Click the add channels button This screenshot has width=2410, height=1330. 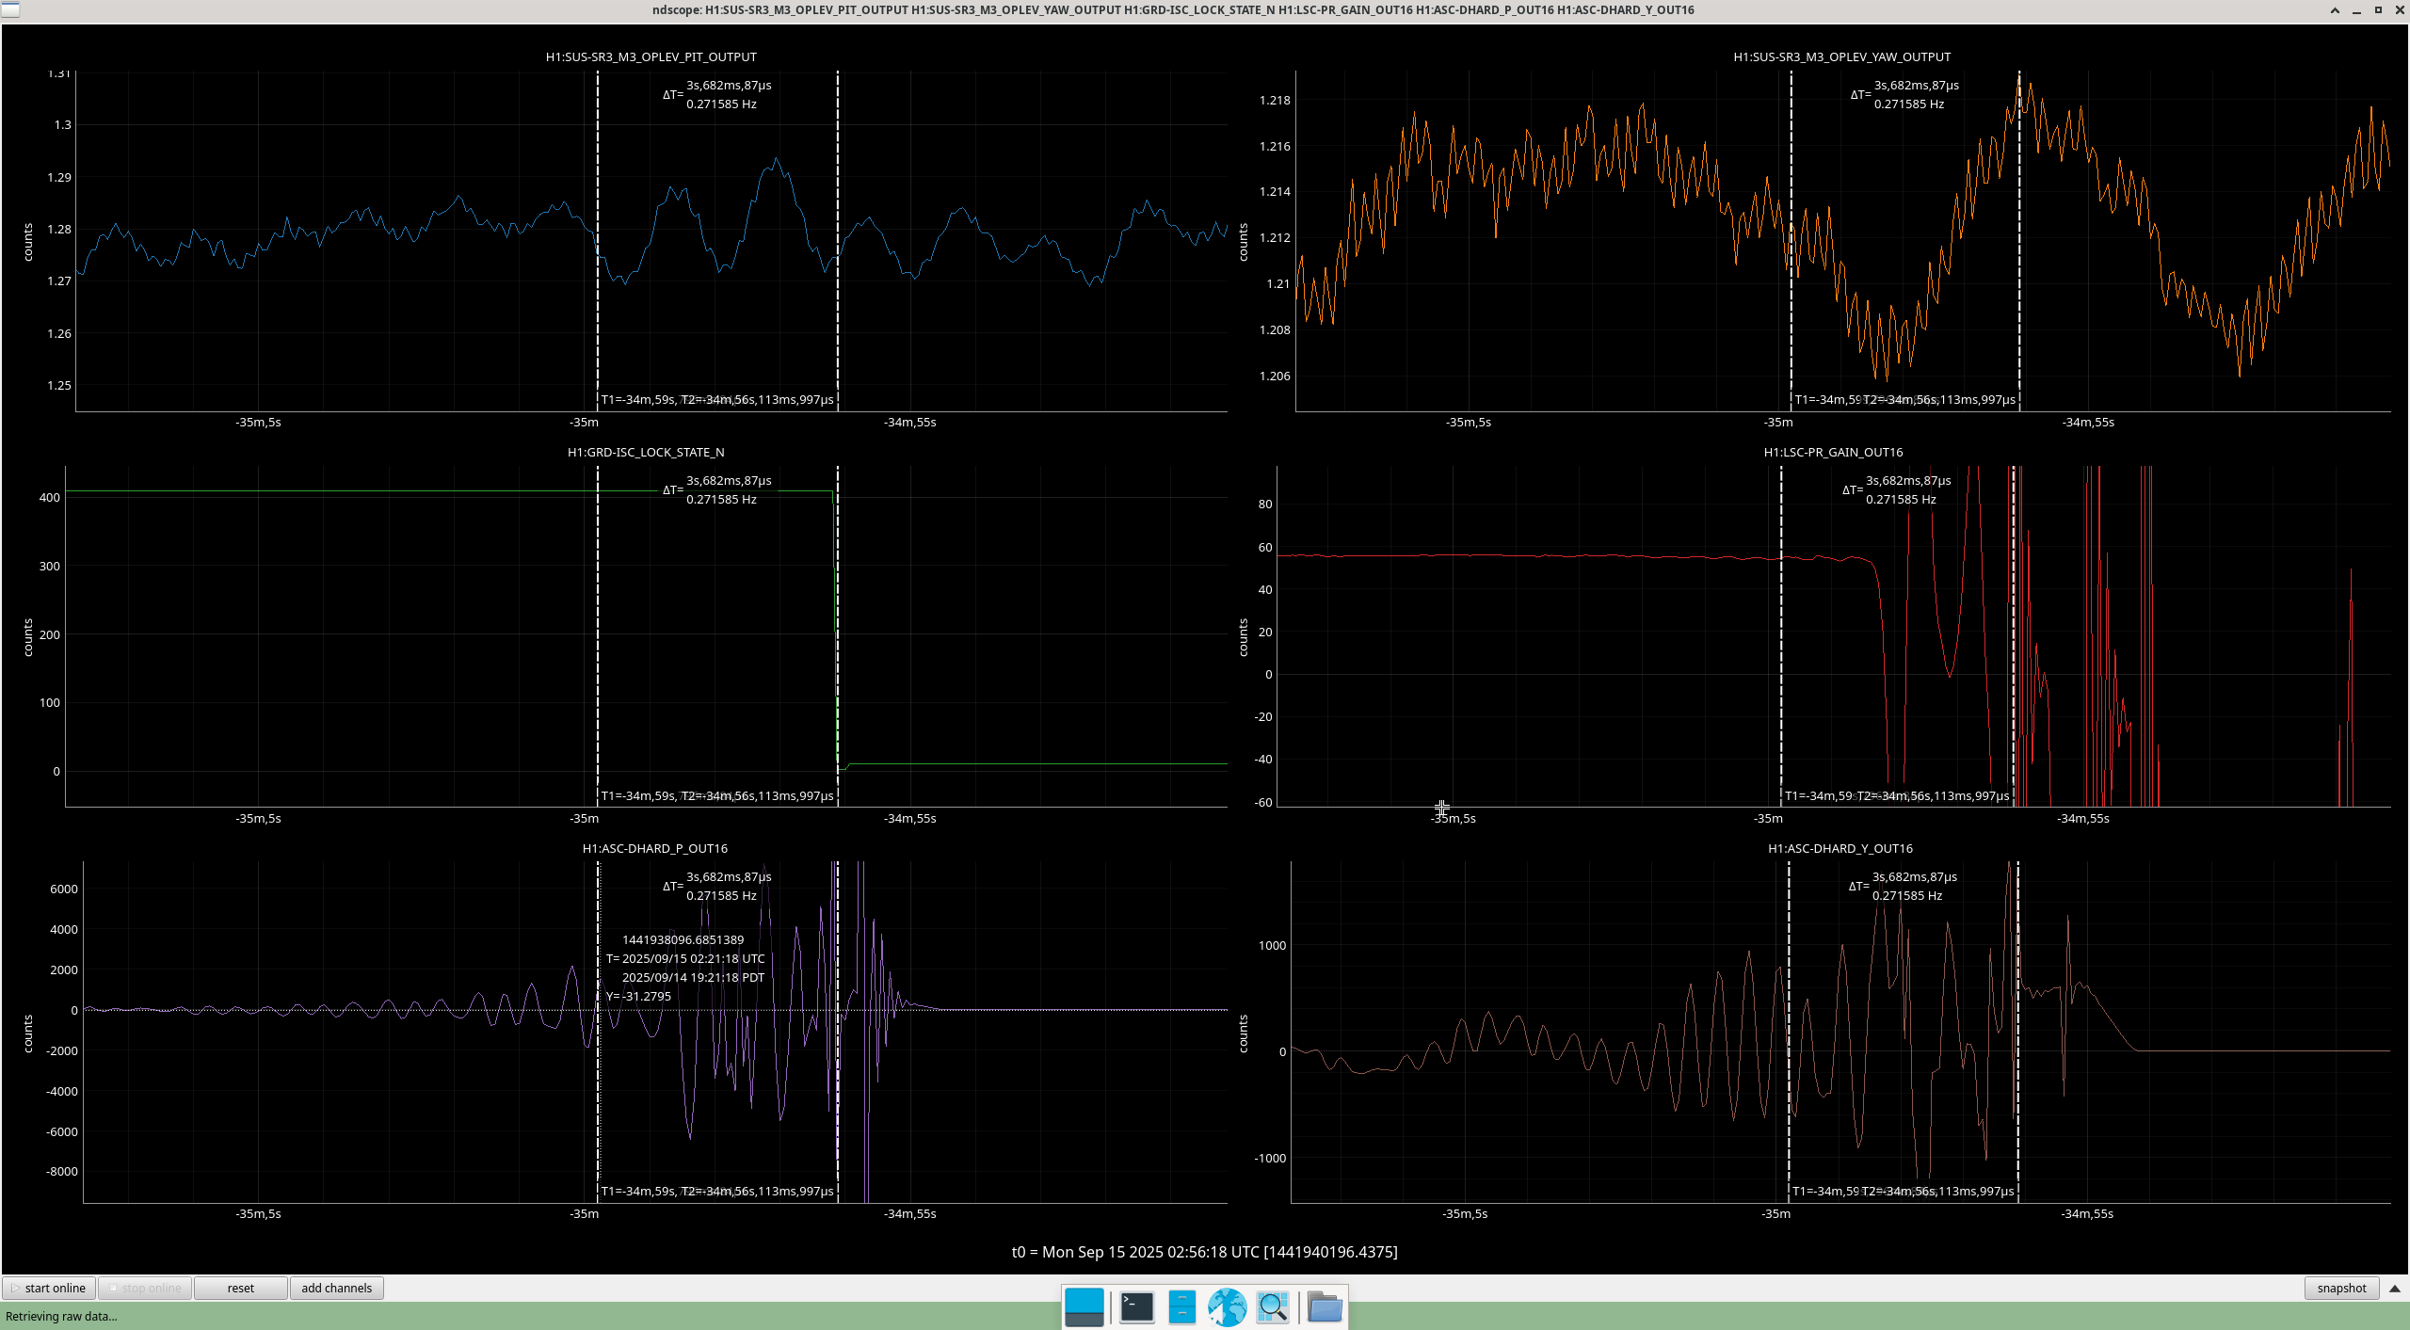point(336,1288)
